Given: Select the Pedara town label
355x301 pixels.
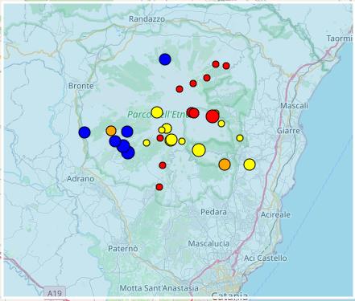Looking at the screenshot, I should 213,212.
